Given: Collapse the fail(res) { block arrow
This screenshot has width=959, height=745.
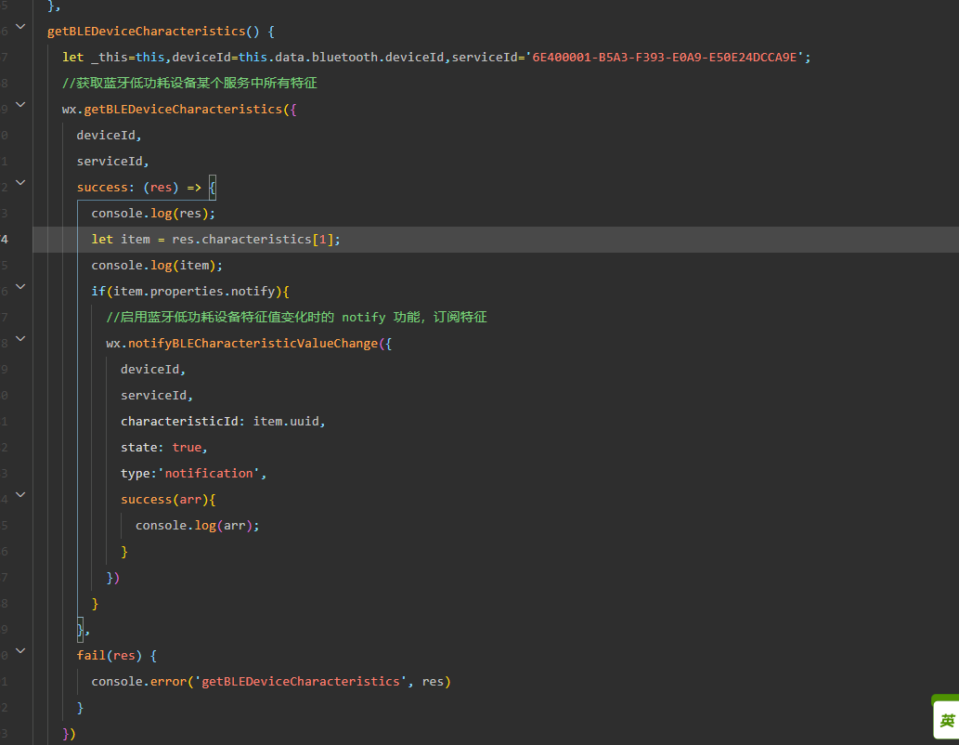Looking at the screenshot, I should [x=20, y=651].
